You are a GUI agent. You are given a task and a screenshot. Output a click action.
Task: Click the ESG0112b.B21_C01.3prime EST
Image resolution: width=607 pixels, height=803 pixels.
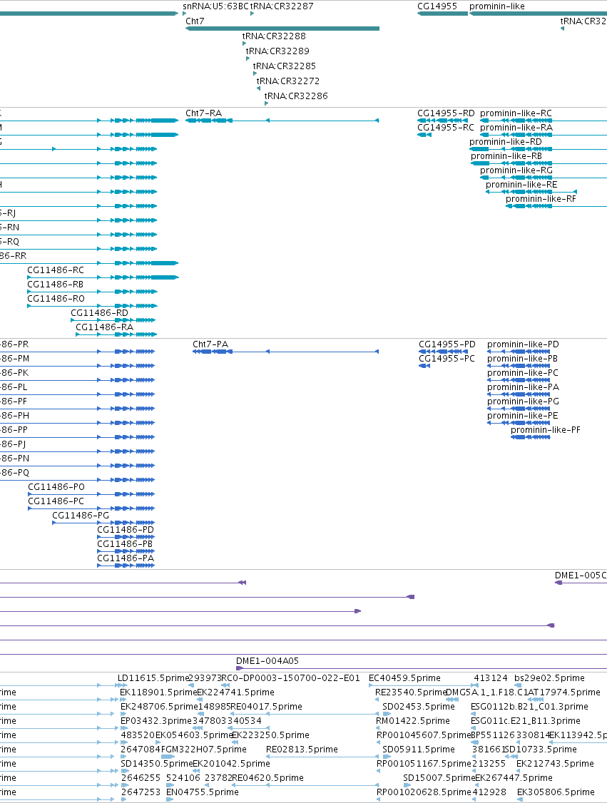coord(474,714)
